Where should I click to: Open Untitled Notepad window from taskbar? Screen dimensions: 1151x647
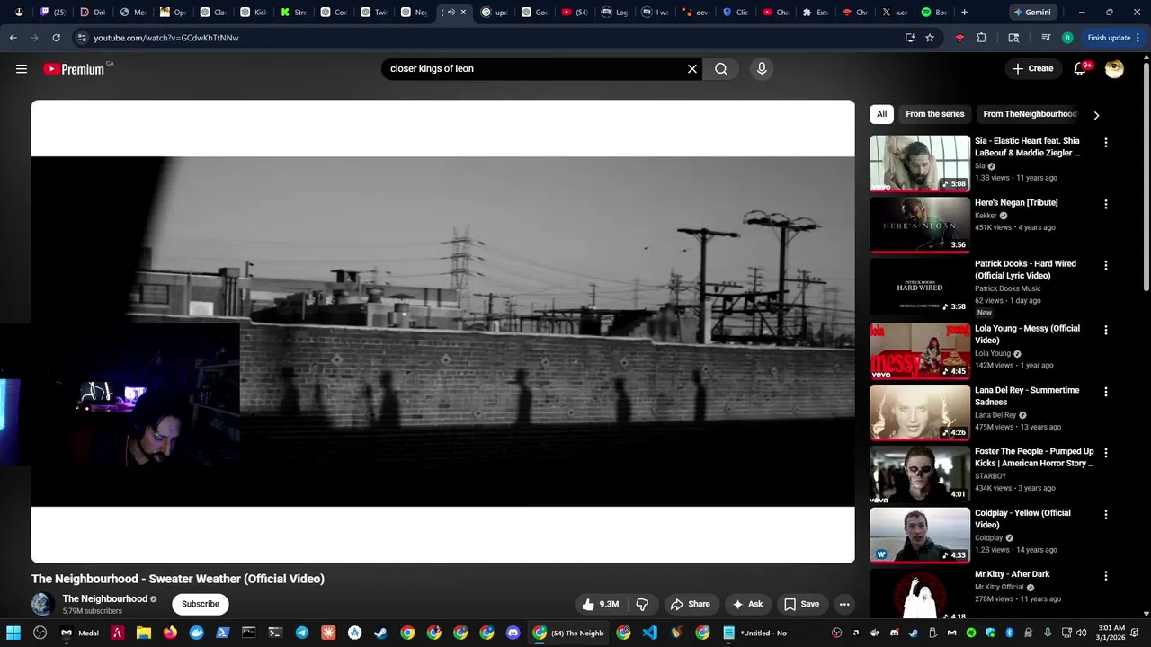755,633
